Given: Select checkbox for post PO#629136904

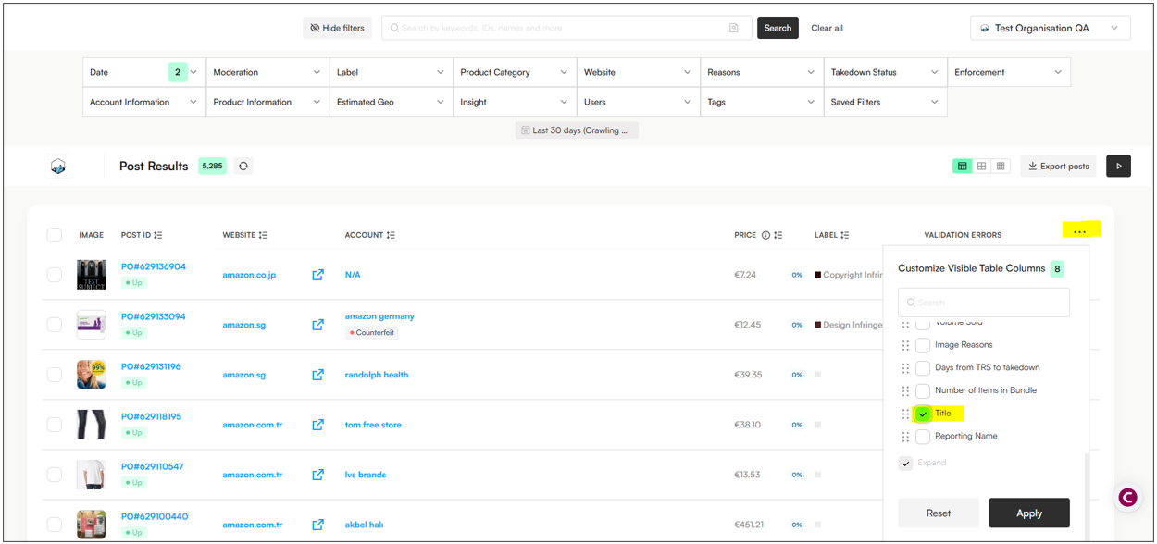Looking at the screenshot, I should tap(55, 275).
